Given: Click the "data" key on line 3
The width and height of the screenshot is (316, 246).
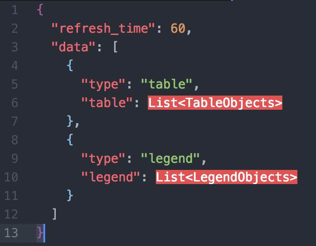Looking at the screenshot, I should 73,47.
